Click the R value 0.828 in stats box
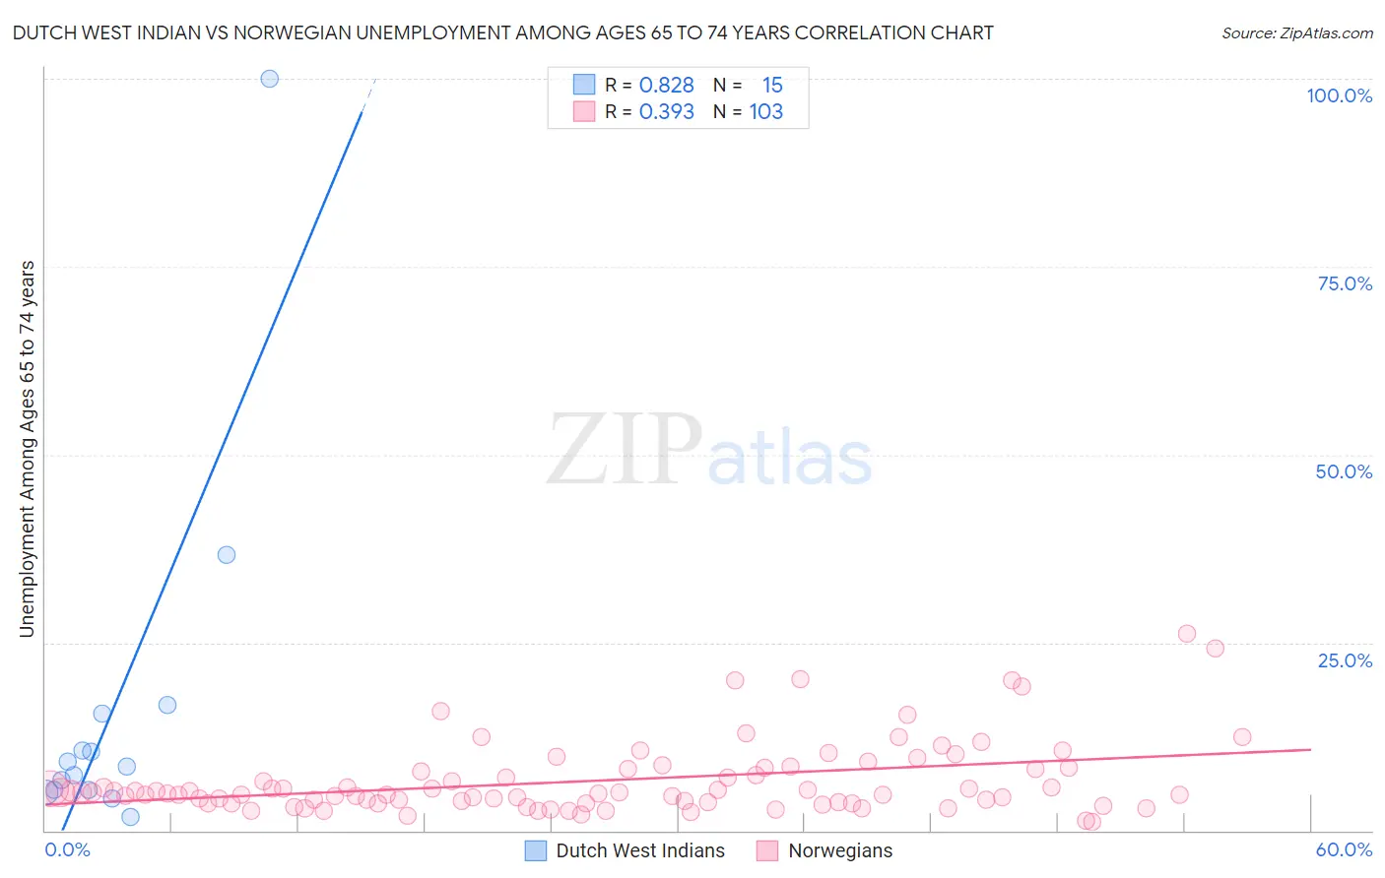 coord(667,85)
